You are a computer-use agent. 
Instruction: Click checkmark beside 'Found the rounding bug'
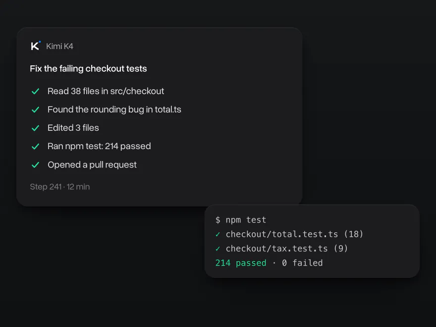pos(35,109)
